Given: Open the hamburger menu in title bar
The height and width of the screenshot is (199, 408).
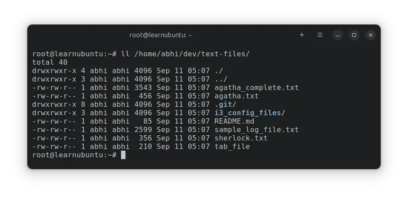Looking at the screenshot, I should coord(320,35).
